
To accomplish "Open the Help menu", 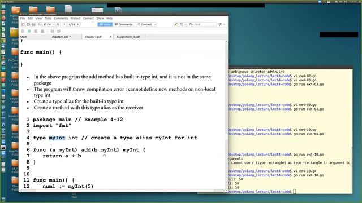I will (x=109, y=19).
